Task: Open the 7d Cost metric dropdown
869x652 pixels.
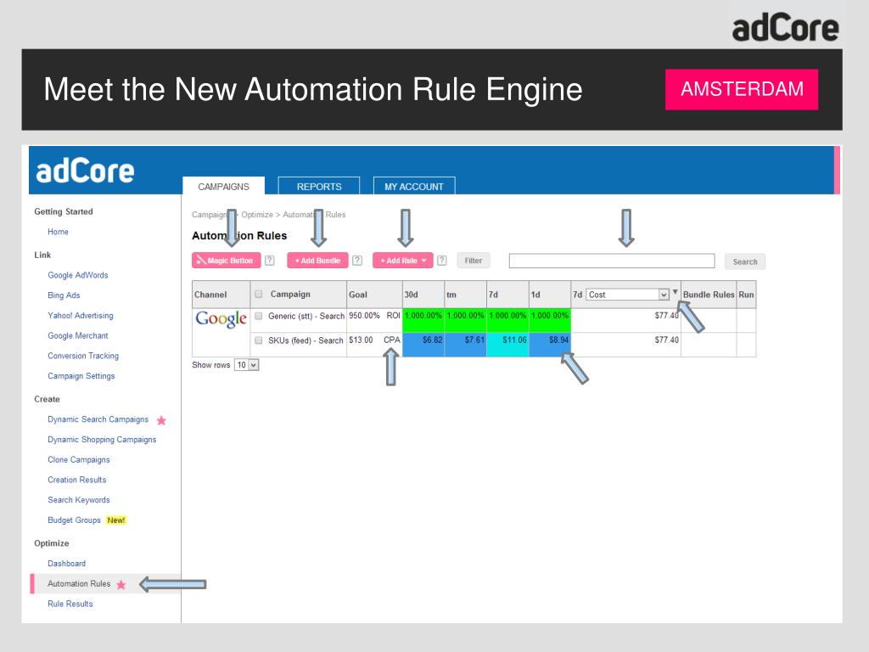Action: pos(627,295)
